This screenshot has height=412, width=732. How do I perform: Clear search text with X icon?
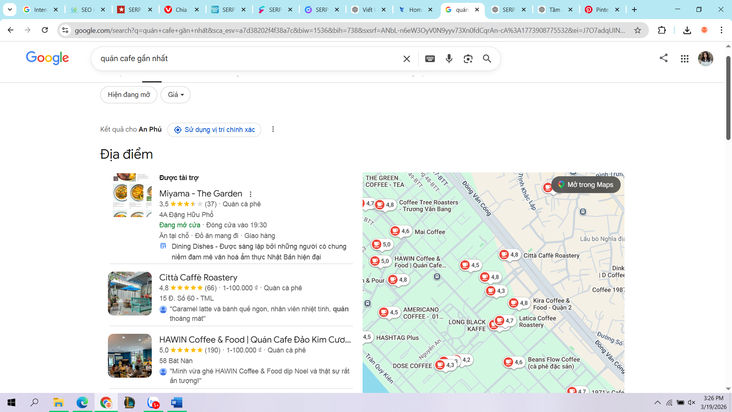point(407,58)
